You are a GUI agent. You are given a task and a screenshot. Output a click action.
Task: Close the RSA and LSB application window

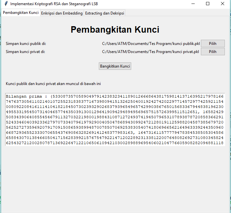(x=223, y=4)
